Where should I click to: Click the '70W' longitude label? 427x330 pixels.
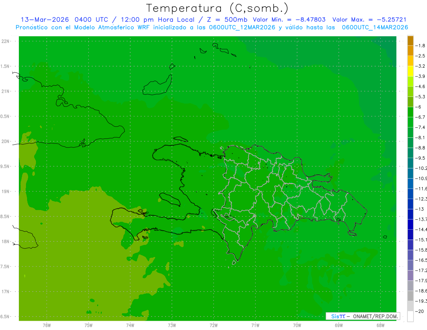pyautogui.click(x=297, y=325)
